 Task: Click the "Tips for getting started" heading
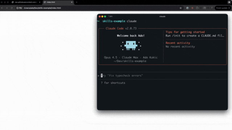pyautogui.click(x=185, y=32)
